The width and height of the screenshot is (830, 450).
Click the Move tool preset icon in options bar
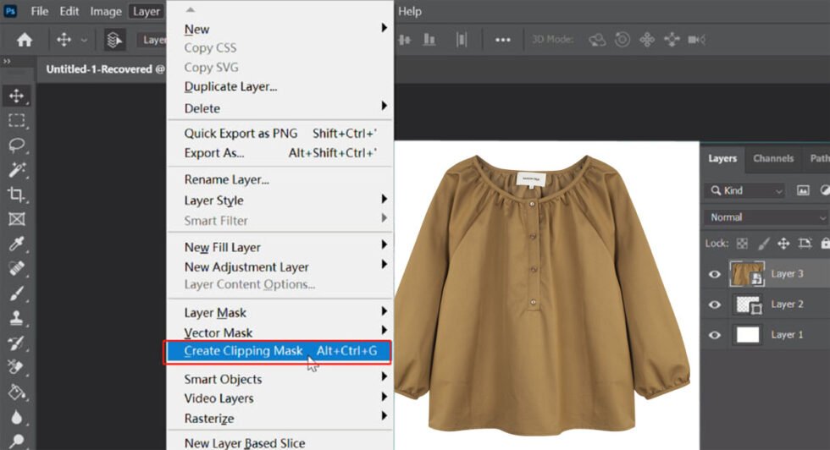coord(64,40)
